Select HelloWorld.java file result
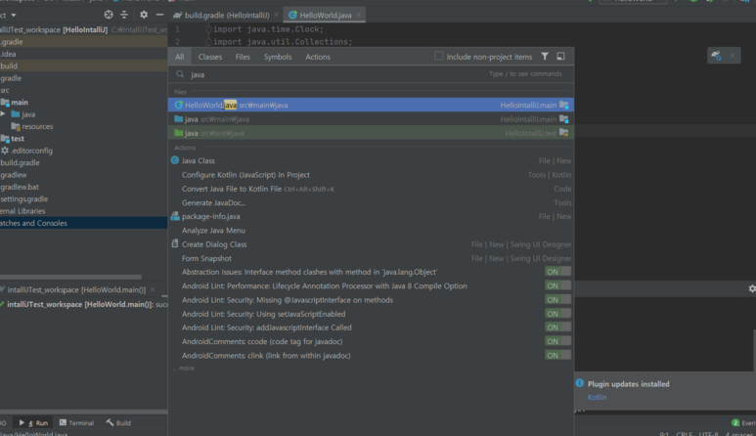Viewport: 756px width, 436px height. (371, 105)
